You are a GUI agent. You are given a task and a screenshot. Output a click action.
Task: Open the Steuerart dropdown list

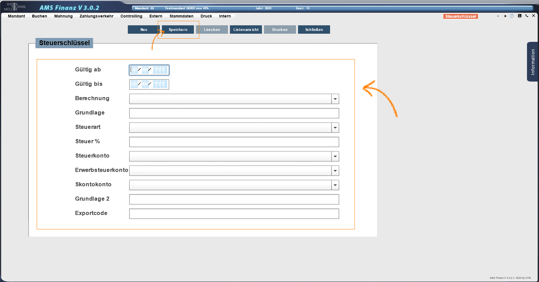(335, 127)
